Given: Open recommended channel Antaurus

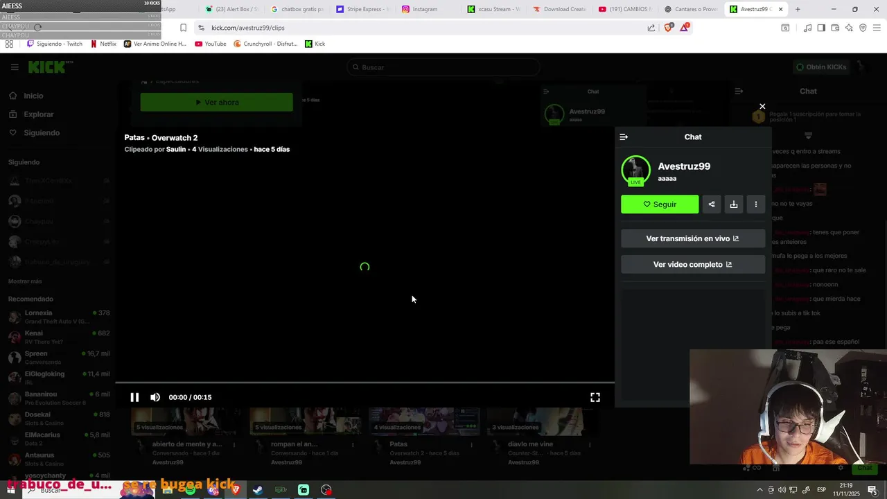Looking at the screenshot, I should (58, 459).
